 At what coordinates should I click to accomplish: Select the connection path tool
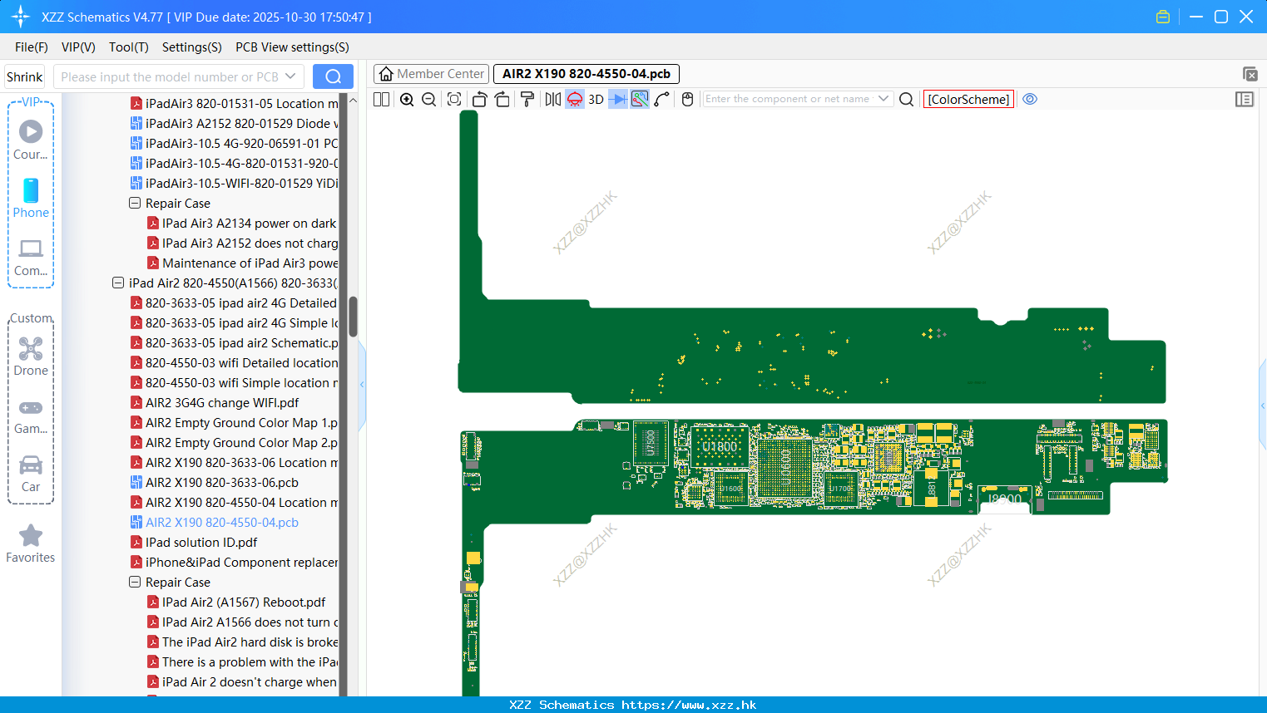662,99
